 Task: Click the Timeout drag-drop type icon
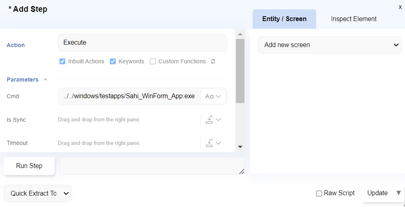209,143
